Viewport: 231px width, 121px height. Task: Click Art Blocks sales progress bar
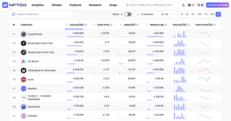127,64
